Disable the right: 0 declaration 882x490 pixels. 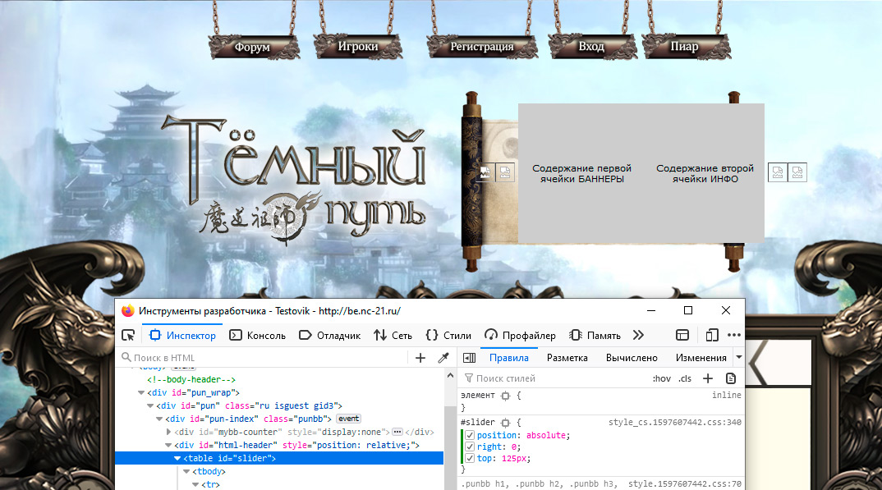click(470, 446)
